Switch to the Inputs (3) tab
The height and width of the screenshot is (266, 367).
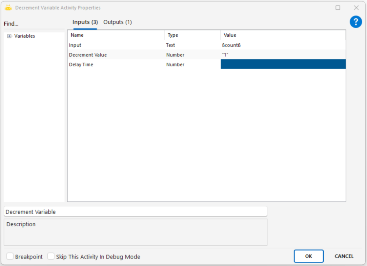tap(85, 22)
